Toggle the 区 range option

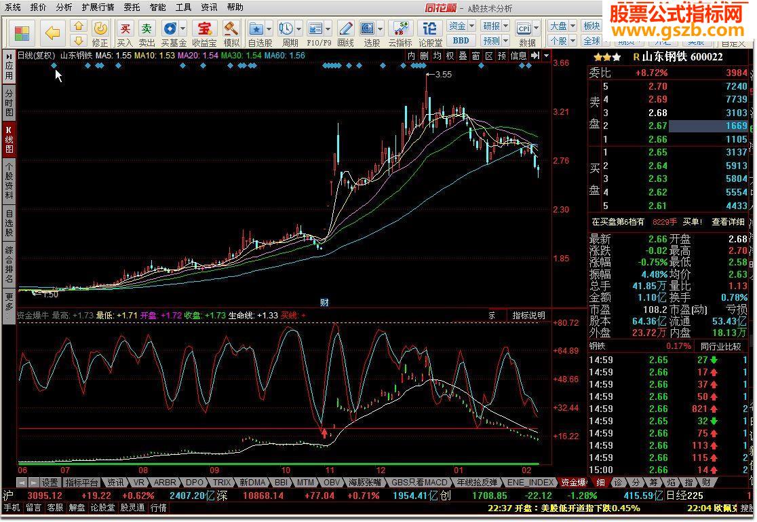coord(489,56)
